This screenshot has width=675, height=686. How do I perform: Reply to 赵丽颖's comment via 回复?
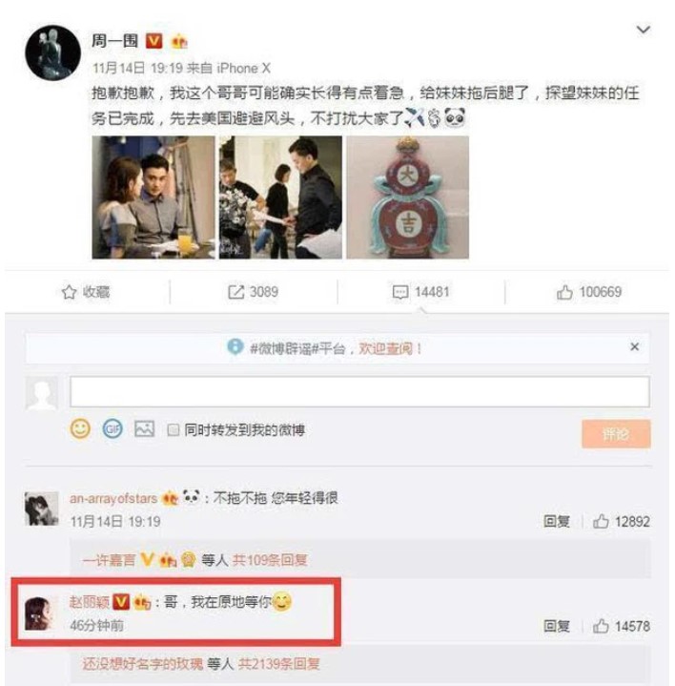(x=557, y=626)
